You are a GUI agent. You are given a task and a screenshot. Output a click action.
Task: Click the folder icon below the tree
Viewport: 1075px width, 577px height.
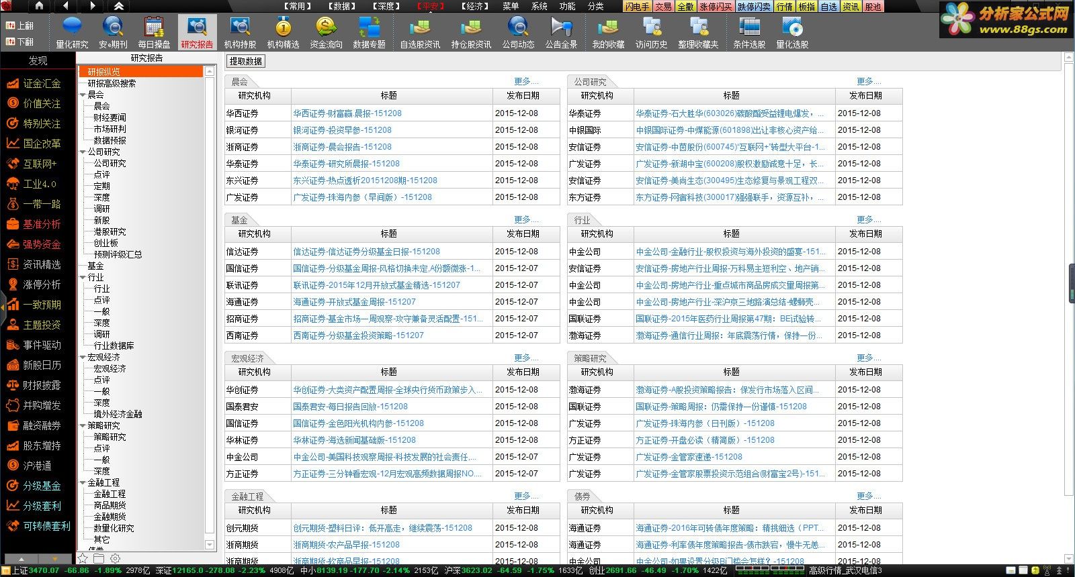coord(99,558)
